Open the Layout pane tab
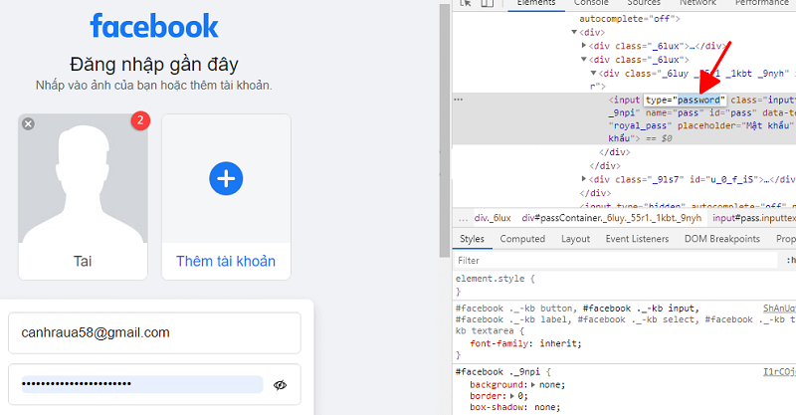This screenshot has width=796, height=415. tap(575, 239)
